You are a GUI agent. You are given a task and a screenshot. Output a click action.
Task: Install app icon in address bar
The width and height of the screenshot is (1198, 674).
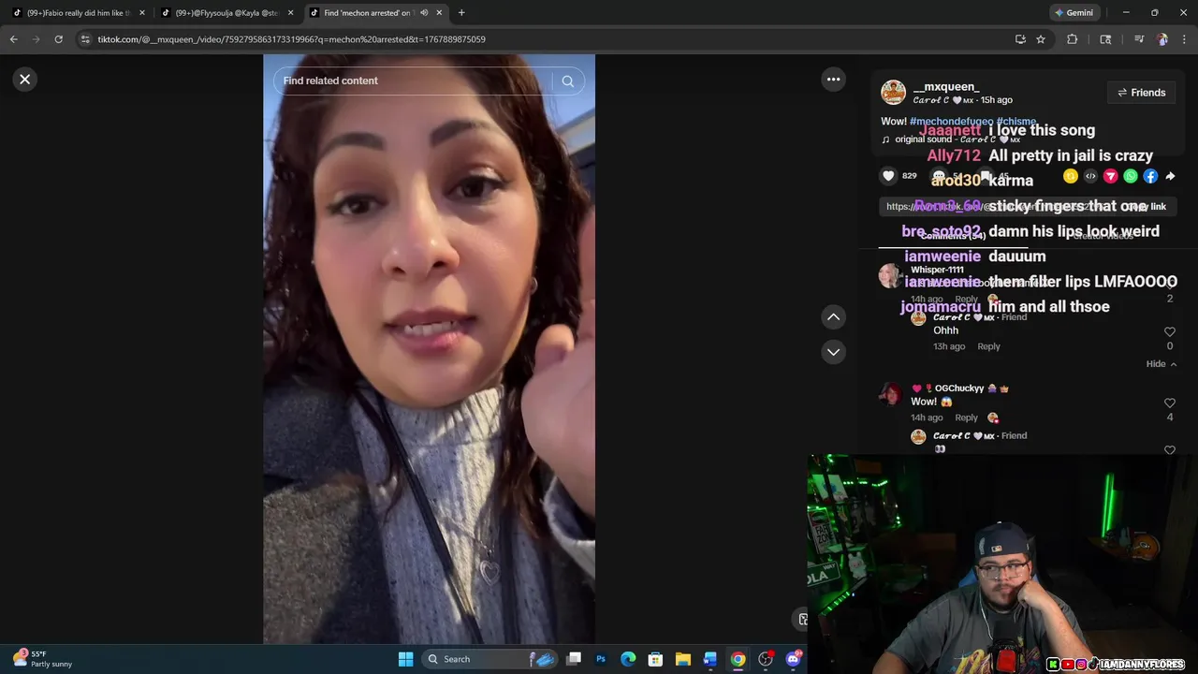point(1020,39)
